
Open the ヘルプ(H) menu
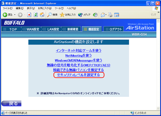[x=71, y=8]
